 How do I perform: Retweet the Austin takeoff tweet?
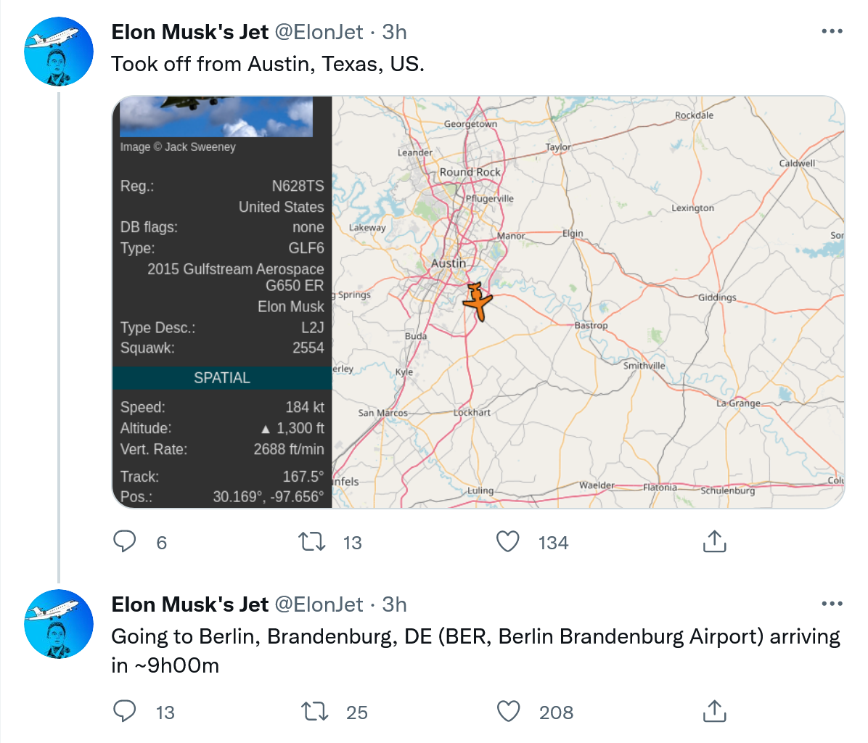(313, 541)
